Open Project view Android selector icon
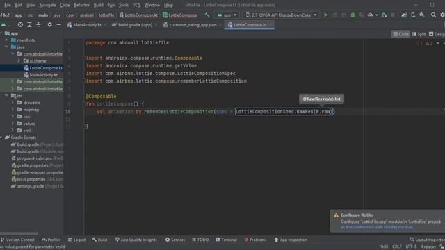The width and height of the screenshot is (445, 250). click(3, 25)
